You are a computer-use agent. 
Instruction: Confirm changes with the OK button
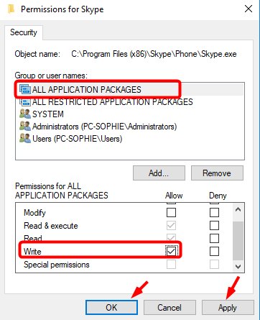coord(111,307)
